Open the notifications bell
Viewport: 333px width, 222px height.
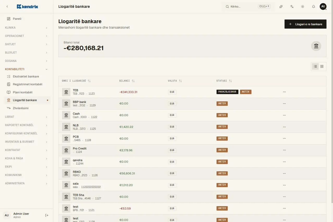pos(313,6)
